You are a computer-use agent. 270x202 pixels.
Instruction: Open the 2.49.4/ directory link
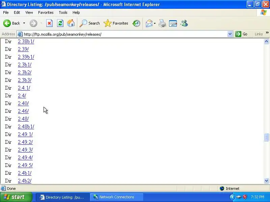(x=25, y=157)
